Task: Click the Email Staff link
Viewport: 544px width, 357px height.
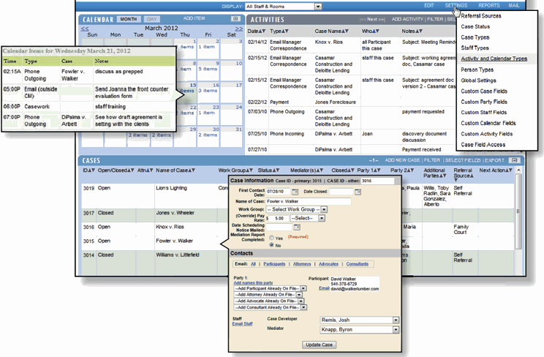Action: (x=242, y=324)
